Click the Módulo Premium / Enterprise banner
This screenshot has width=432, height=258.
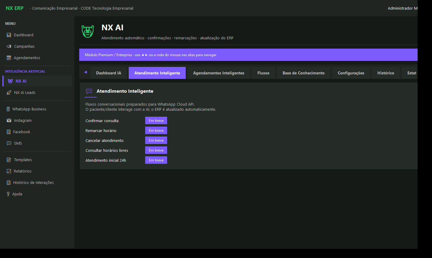point(248,55)
